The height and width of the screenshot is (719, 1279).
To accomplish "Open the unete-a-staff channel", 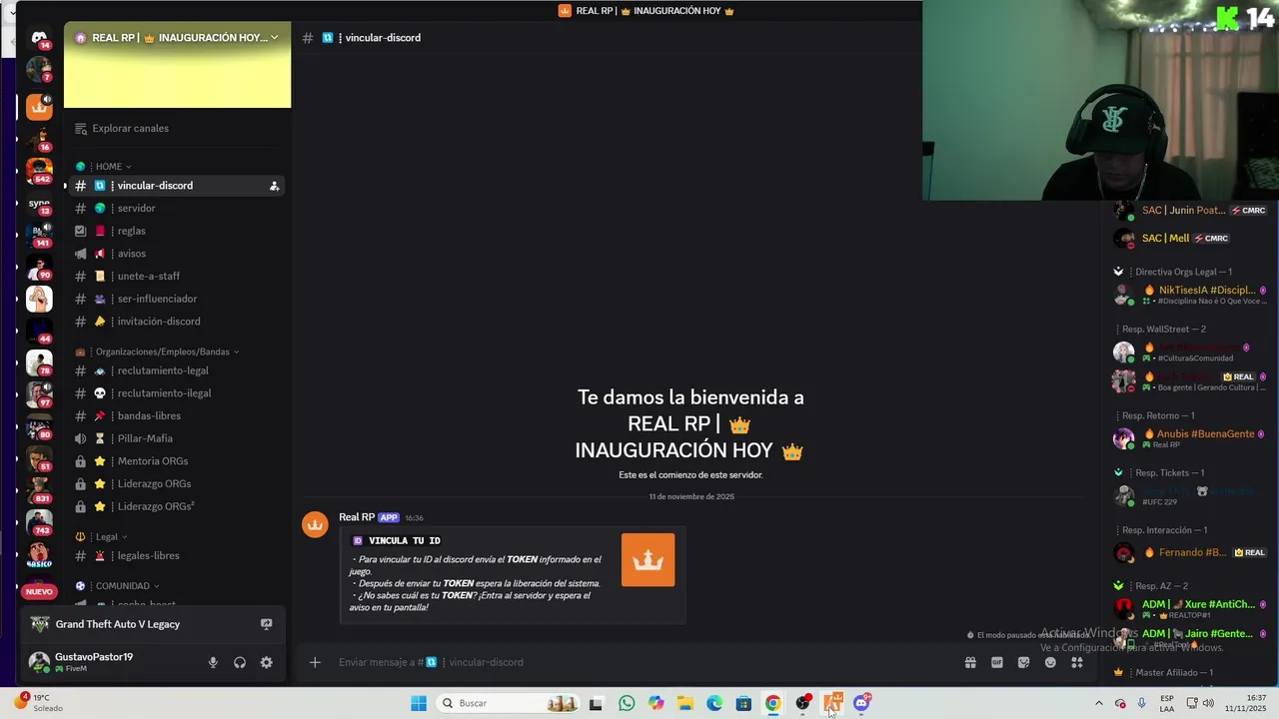I will (x=177, y=277).
